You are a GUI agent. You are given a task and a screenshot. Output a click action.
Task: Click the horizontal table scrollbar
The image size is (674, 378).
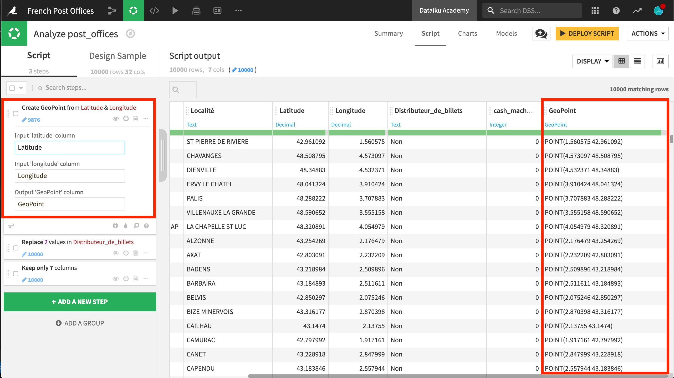pyautogui.click(x=457, y=376)
